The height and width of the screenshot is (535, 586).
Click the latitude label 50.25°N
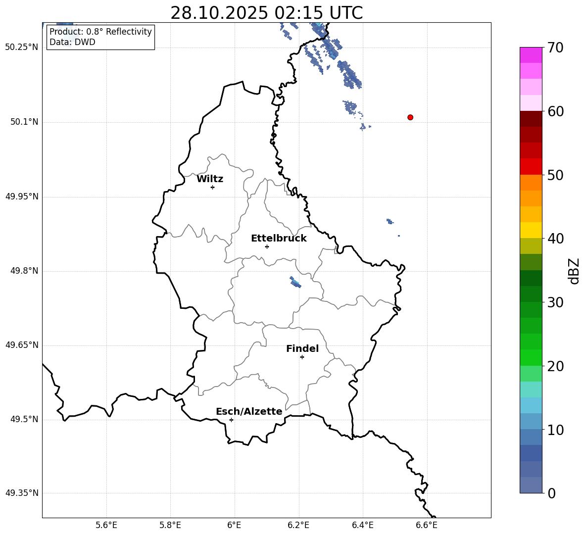(x=22, y=48)
